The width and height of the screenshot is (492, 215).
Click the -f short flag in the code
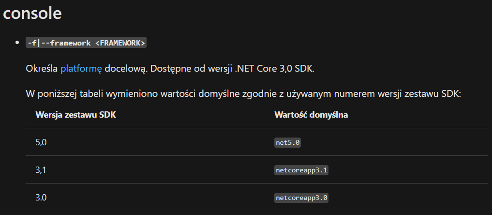click(x=32, y=43)
